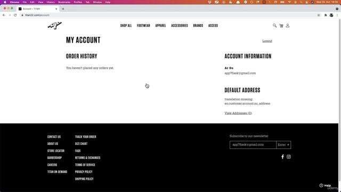341x192 pixels.
Task: Open FAQs footer link
Action: pos(78,150)
